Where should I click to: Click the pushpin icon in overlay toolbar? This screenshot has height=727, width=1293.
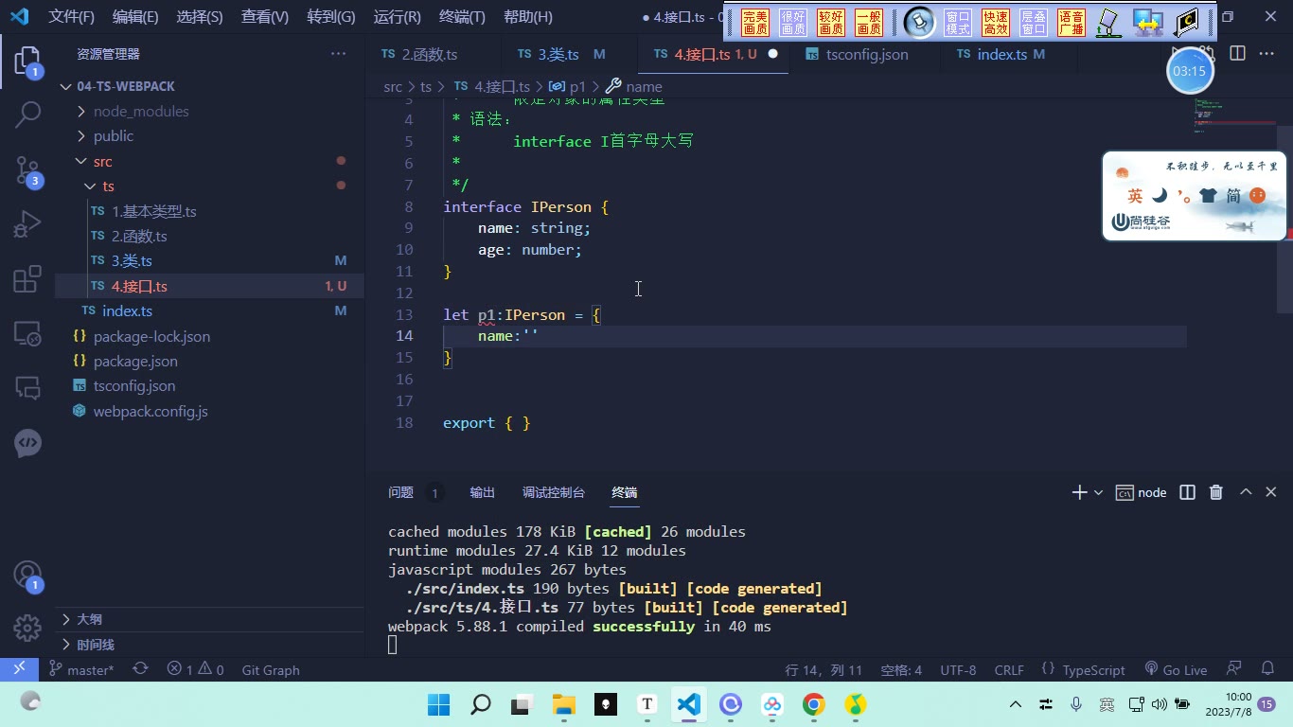pos(918,22)
